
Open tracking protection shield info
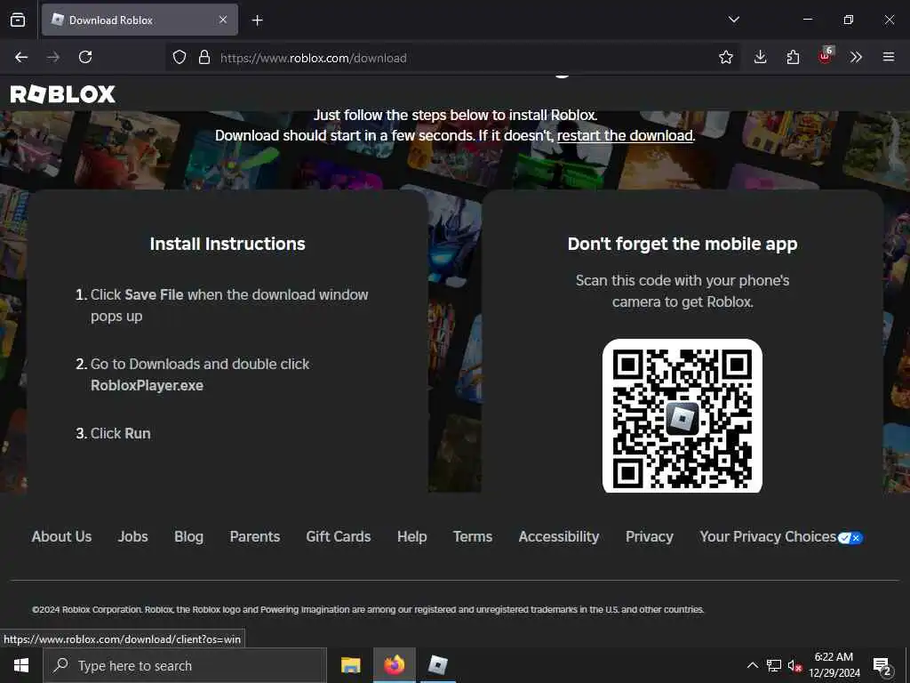coord(180,58)
